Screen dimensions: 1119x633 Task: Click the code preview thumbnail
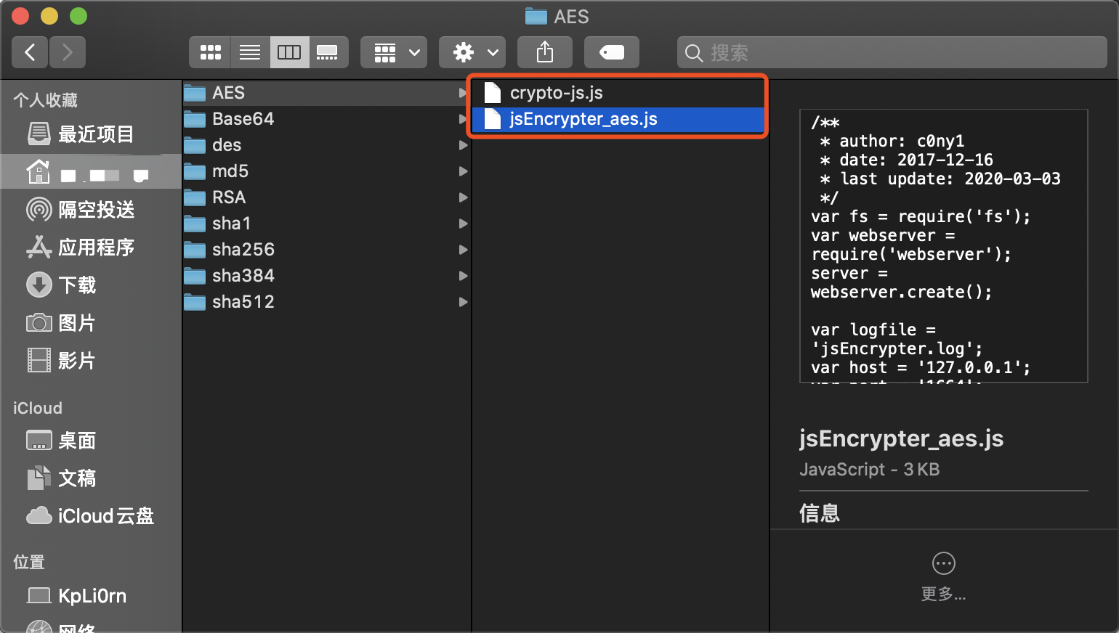(943, 246)
